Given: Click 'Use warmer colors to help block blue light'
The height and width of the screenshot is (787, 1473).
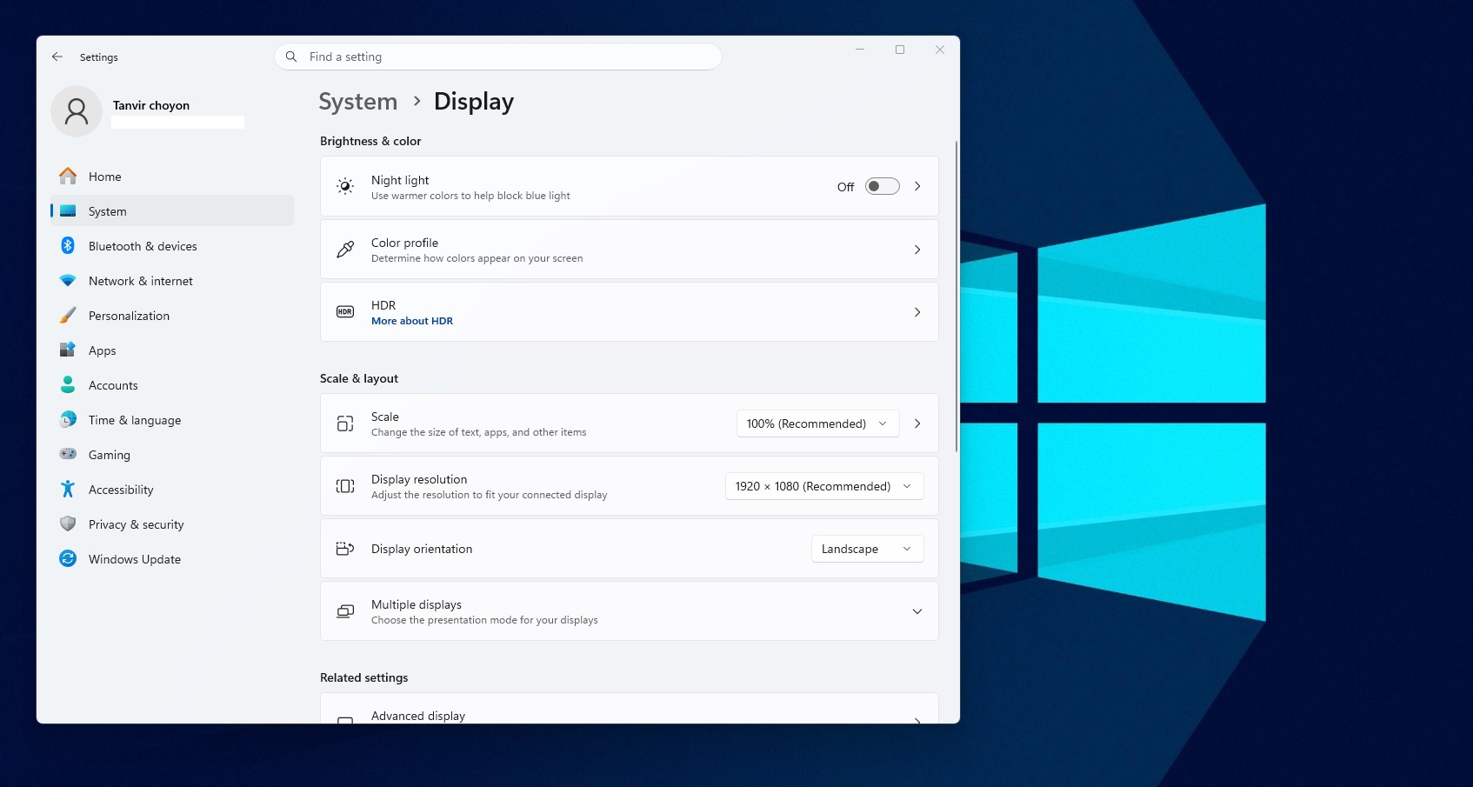Looking at the screenshot, I should [470, 196].
